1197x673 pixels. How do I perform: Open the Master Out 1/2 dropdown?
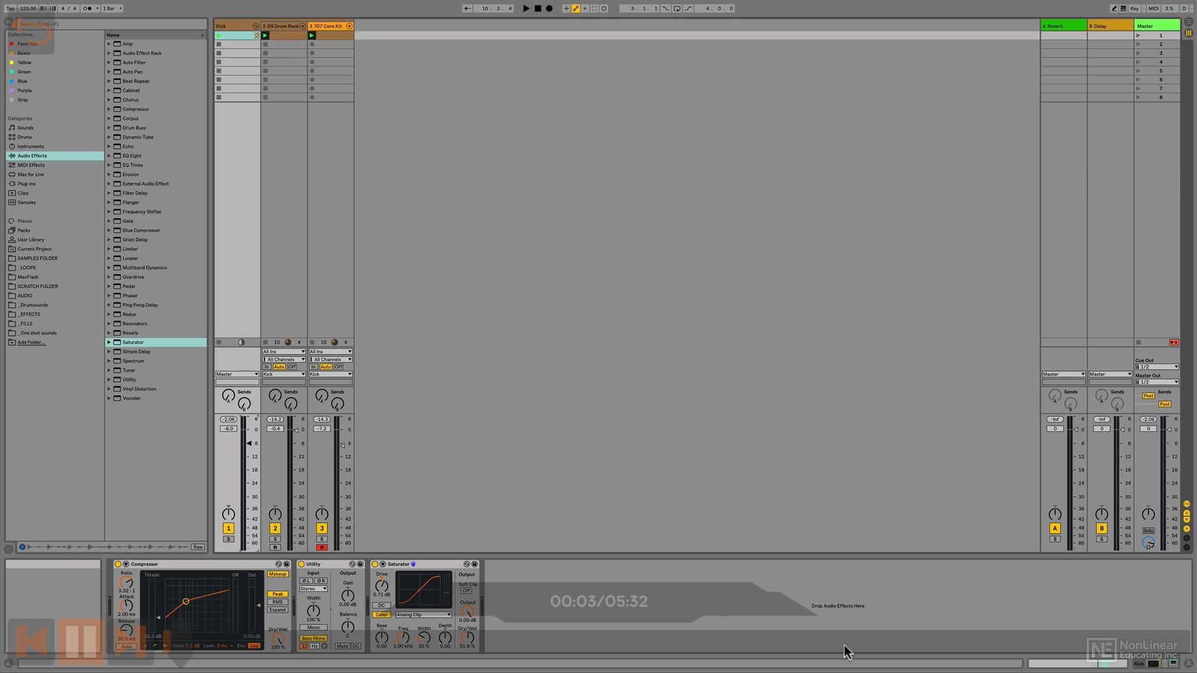[1156, 382]
